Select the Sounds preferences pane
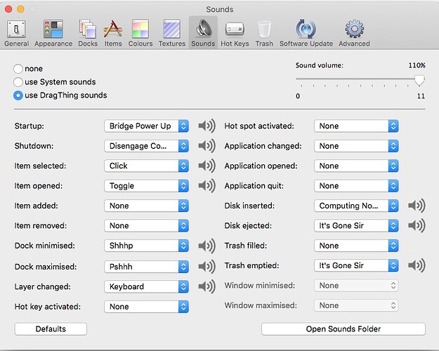This screenshot has width=439, height=351. [203, 32]
